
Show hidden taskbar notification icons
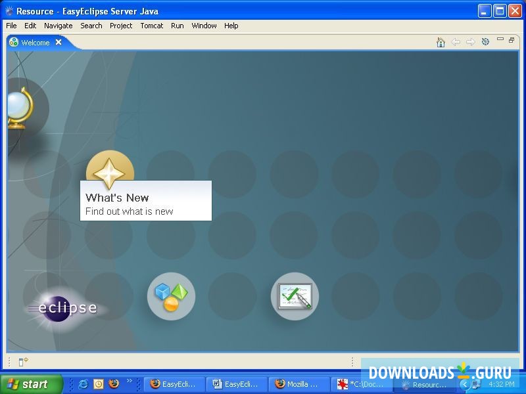tap(465, 385)
